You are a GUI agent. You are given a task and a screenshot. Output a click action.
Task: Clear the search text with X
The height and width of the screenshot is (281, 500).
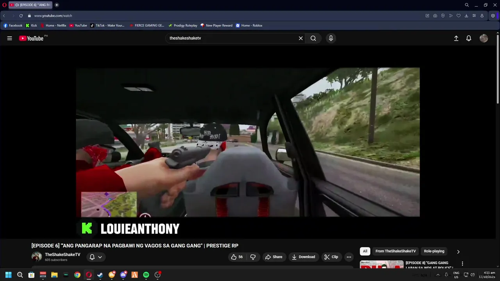(301, 38)
